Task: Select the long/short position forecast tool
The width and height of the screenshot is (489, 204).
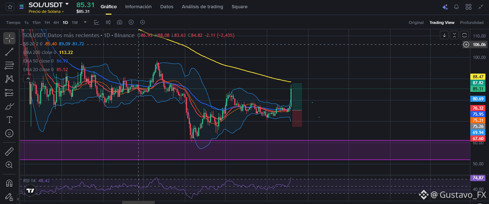Action: pos(9,93)
